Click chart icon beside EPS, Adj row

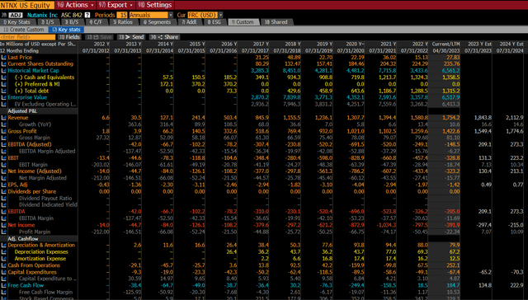(3, 185)
